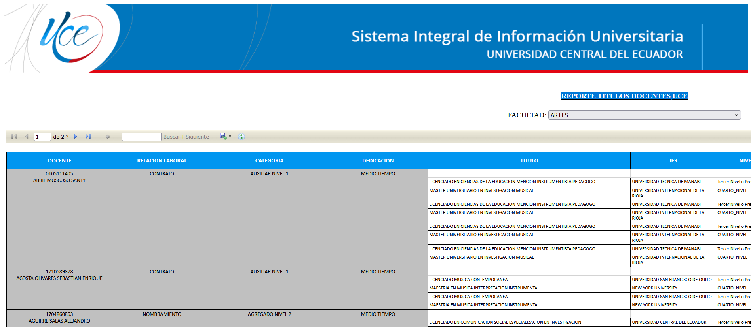Viewport: 751px width, 327px height.
Task: Click the DOCENTE column header
Action: point(60,161)
